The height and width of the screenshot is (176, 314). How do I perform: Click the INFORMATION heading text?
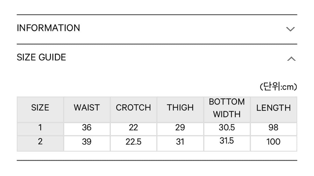tap(48, 28)
